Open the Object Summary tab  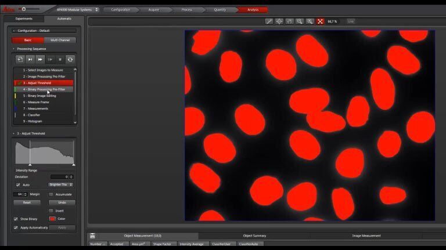pos(254,235)
